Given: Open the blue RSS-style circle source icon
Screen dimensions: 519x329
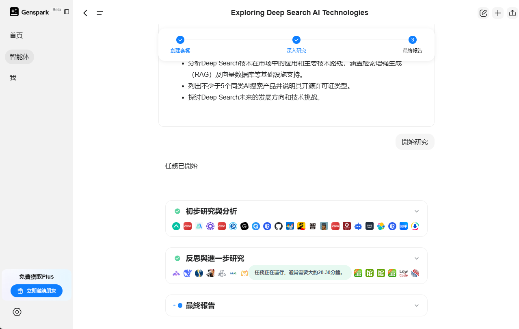Looking at the screenshot, I should [x=233, y=226].
